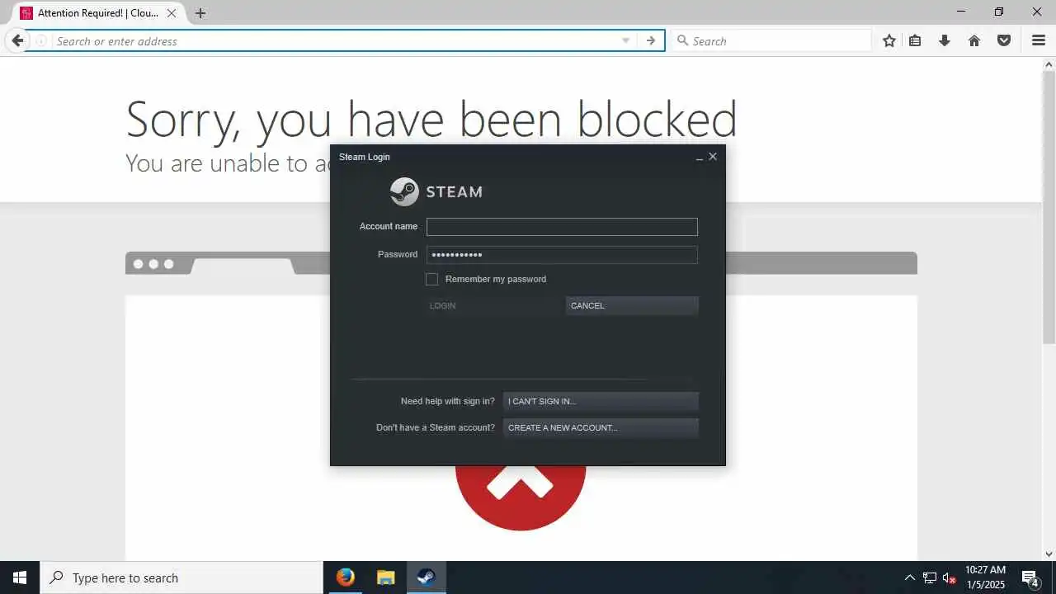Viewport: 1056px width, 594px height.
Task: Bookmark this page with star icon
Action: click(x=889, y=40)
